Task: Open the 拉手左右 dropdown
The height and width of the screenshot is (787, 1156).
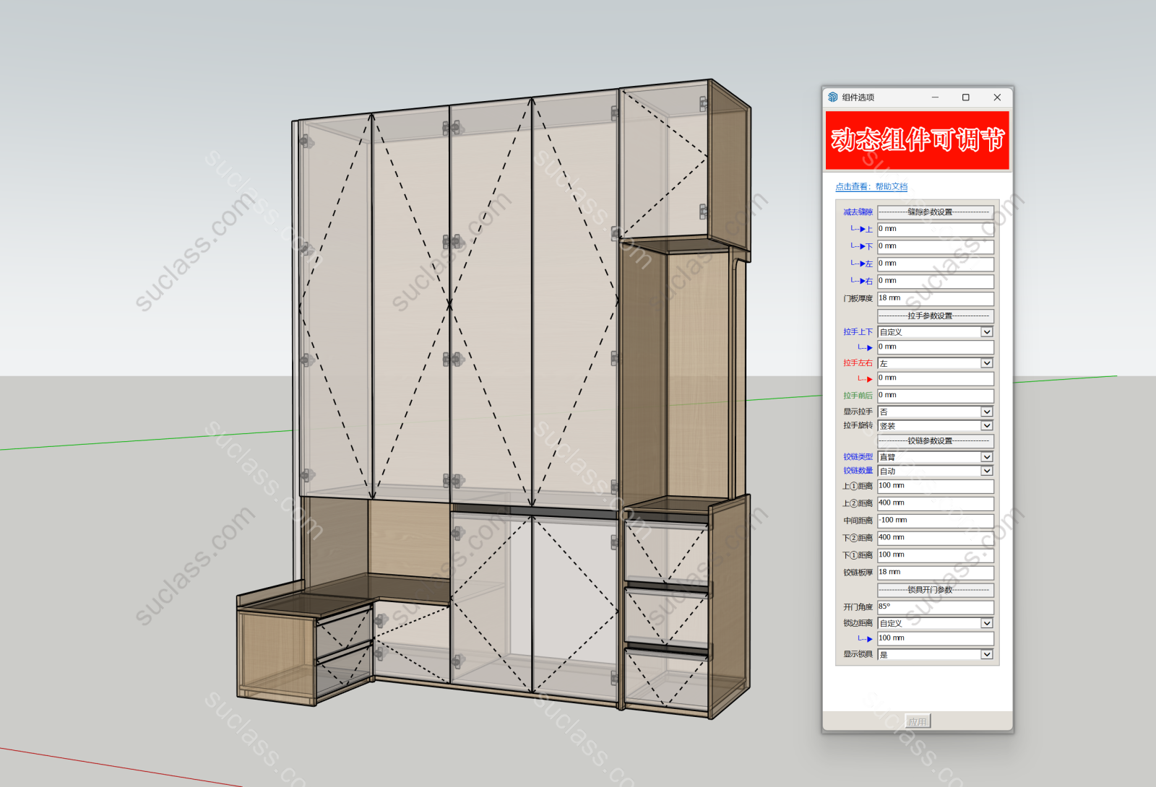Action: click(x=986, y=363)
